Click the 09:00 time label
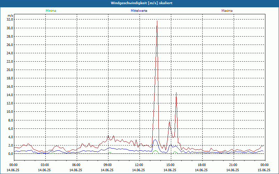279x174 pixels. point(108,165)
